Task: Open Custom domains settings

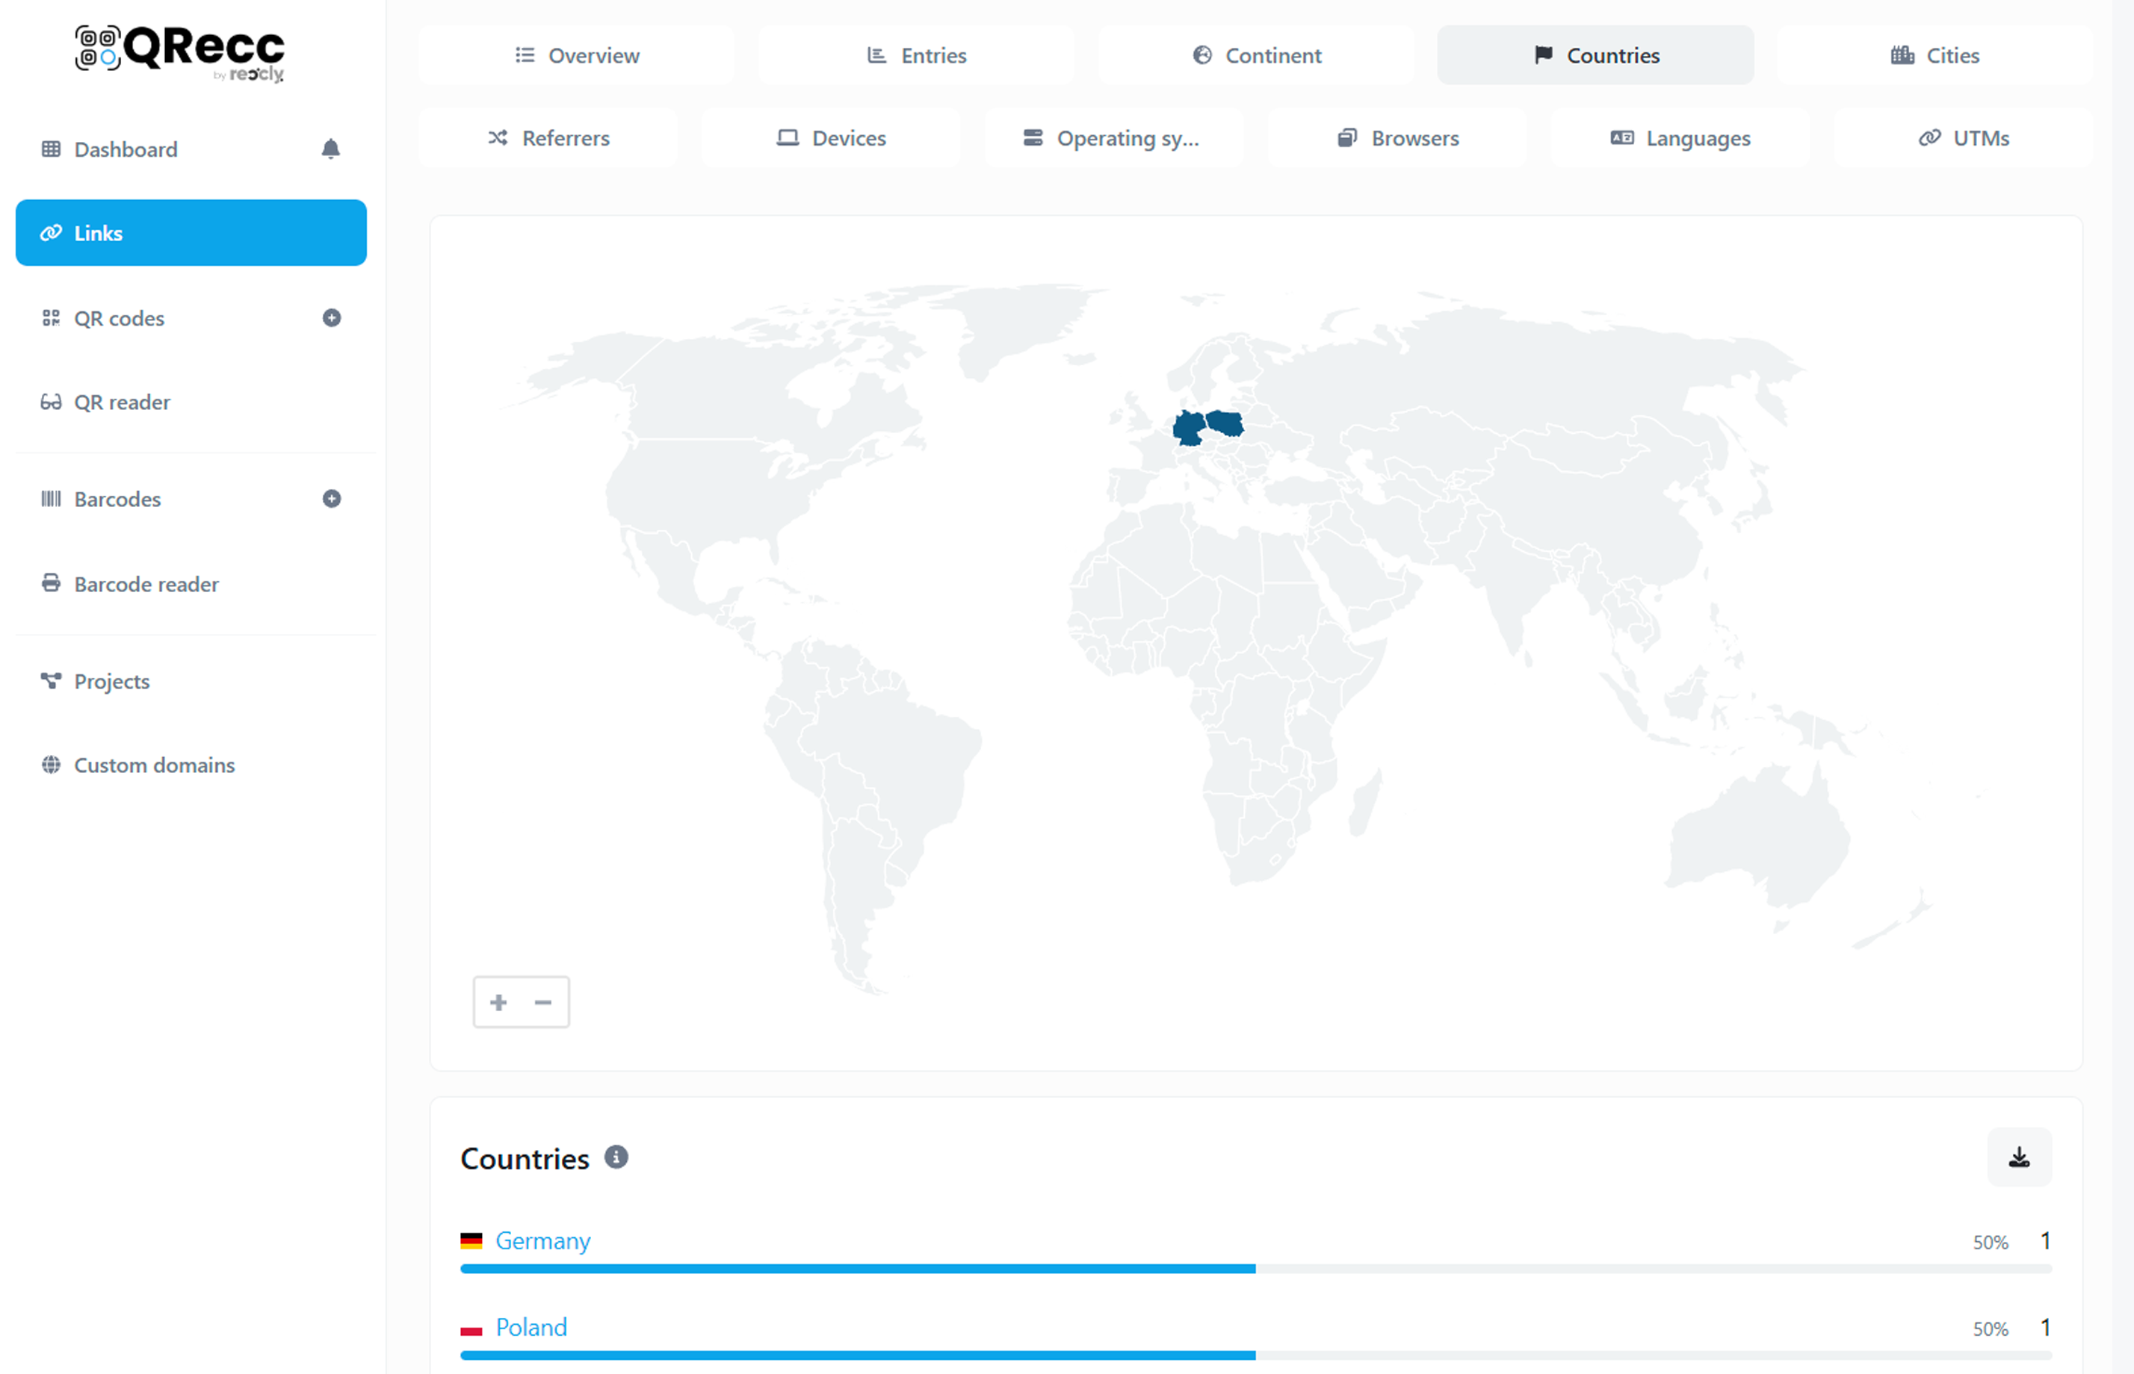Action: pyautogui.click(x=153, y=765)
